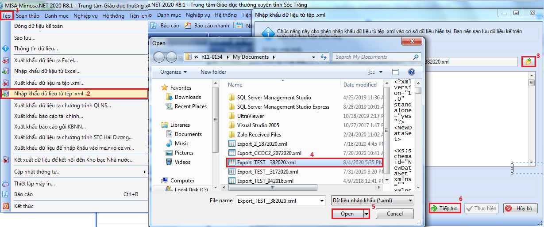The image size is (544, 227).
Task: Select Xuất khẩu dữ liệu ra tệp .xml...
Action: [x=74, y=83]
